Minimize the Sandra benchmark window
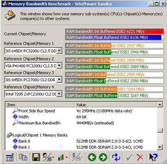167x164 pixels. click(151, 4)
